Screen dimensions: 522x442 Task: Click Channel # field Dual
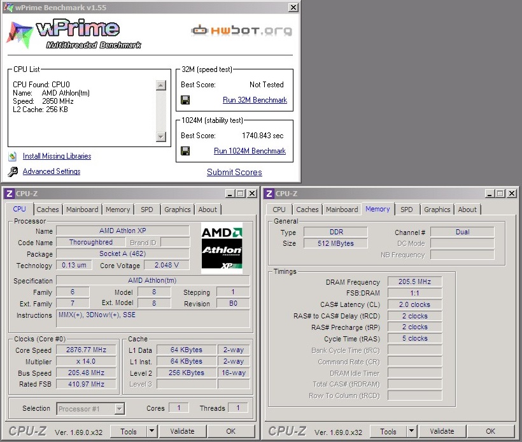pos(462,232)
